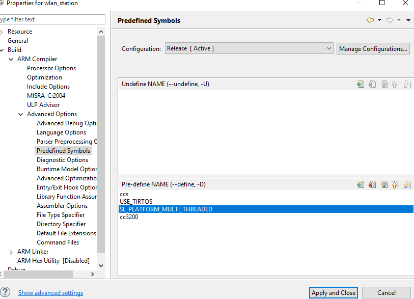The image size is (414, 299).
Task: Expand the ARM Linker tree node
Action: pos(11,252)
